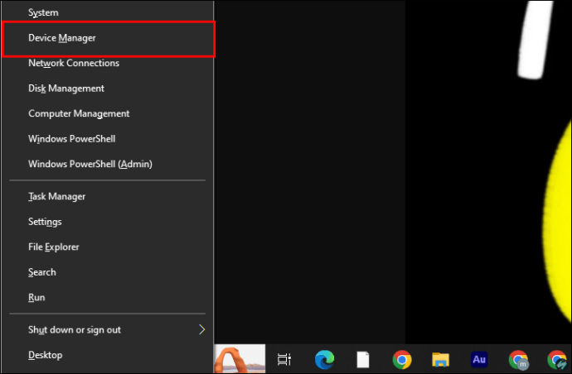Go to Settings
This screenshot has width=572, height=374.
(x=107, y=222)
